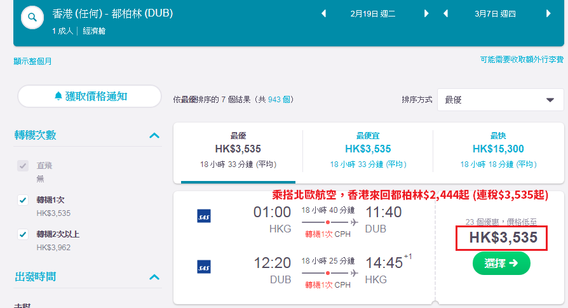Collapse the 出發時間 filter section
The image size is (568, 308).
154,278
